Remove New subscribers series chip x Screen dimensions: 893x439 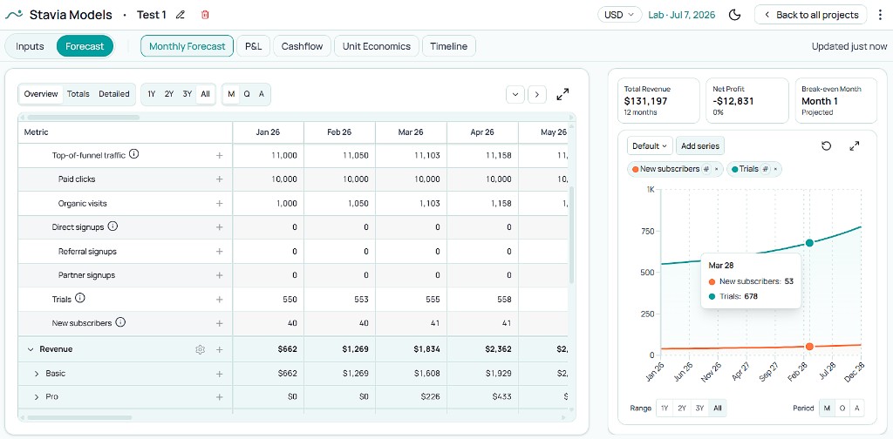tap(716, 169)
